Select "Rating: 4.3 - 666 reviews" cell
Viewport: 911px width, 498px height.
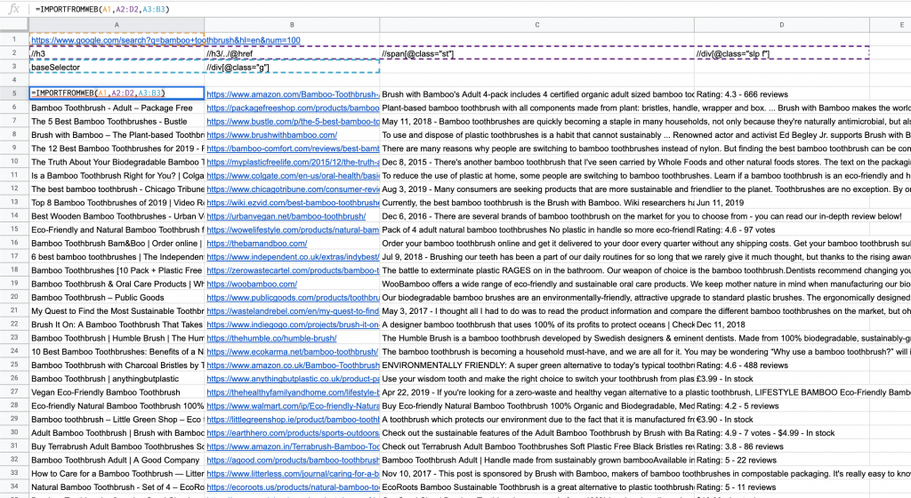(781, 94)
